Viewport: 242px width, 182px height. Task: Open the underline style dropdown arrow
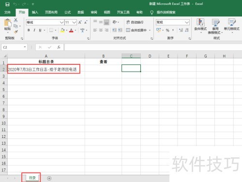[45, 30]
